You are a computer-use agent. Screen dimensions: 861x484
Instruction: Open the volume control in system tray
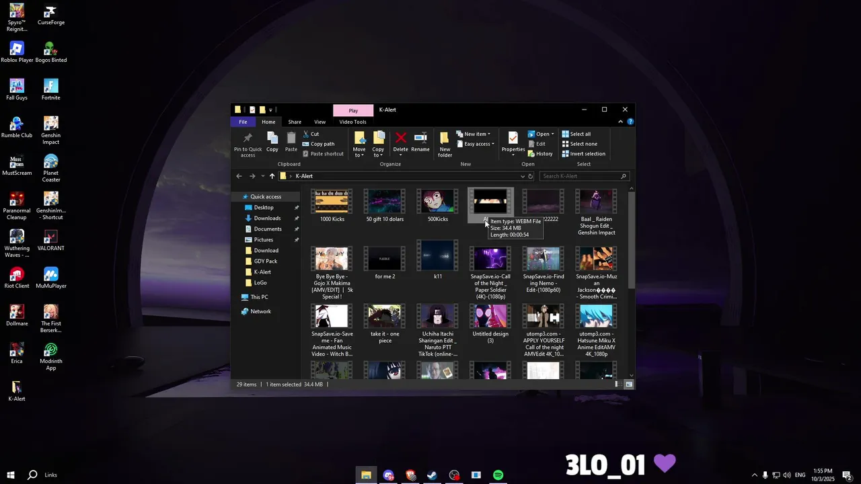pos(787,475)
